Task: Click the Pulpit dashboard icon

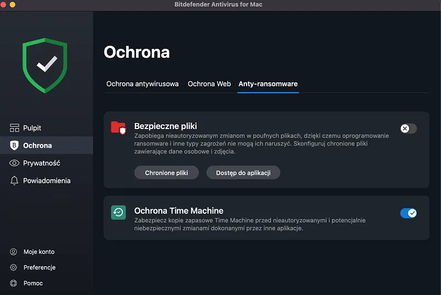Action: (14, 128)
